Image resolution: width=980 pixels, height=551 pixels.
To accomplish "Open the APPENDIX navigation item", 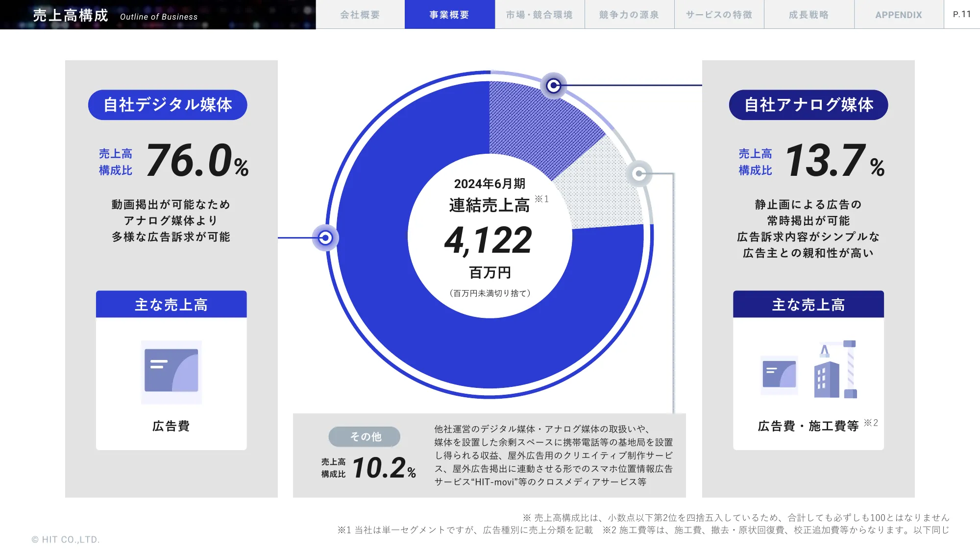I will [x=898, y=14].
